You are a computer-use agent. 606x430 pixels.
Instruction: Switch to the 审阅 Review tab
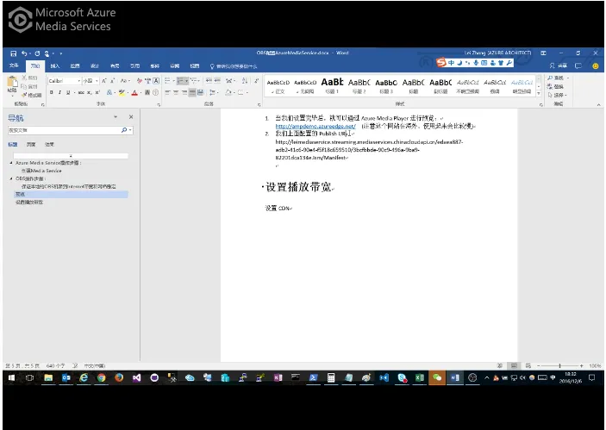coord(175,66)
